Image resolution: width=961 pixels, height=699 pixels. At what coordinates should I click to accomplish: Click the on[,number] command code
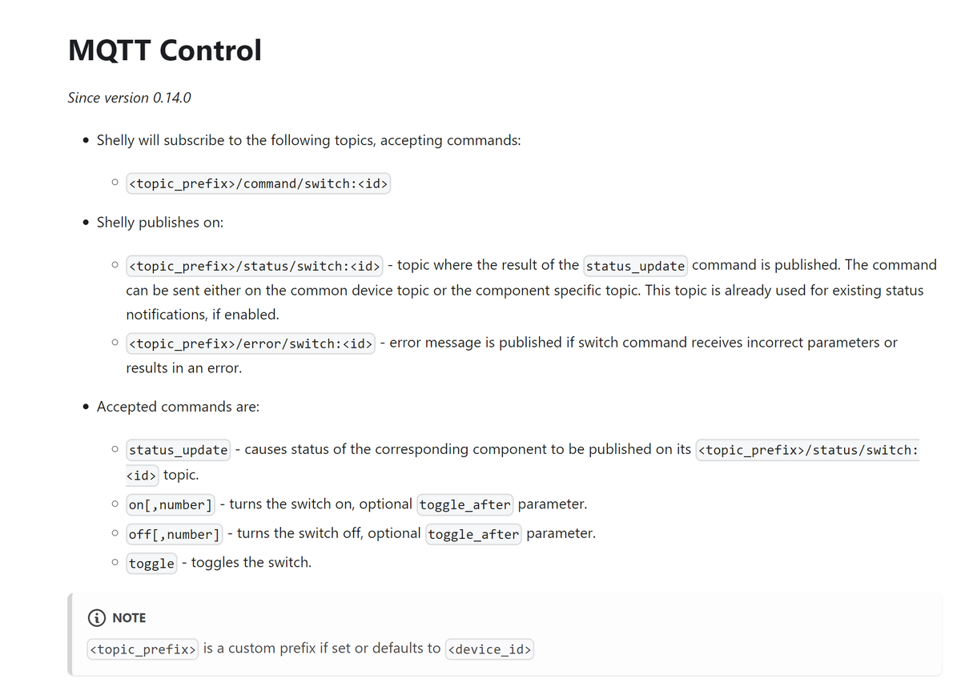coord(171,505)
